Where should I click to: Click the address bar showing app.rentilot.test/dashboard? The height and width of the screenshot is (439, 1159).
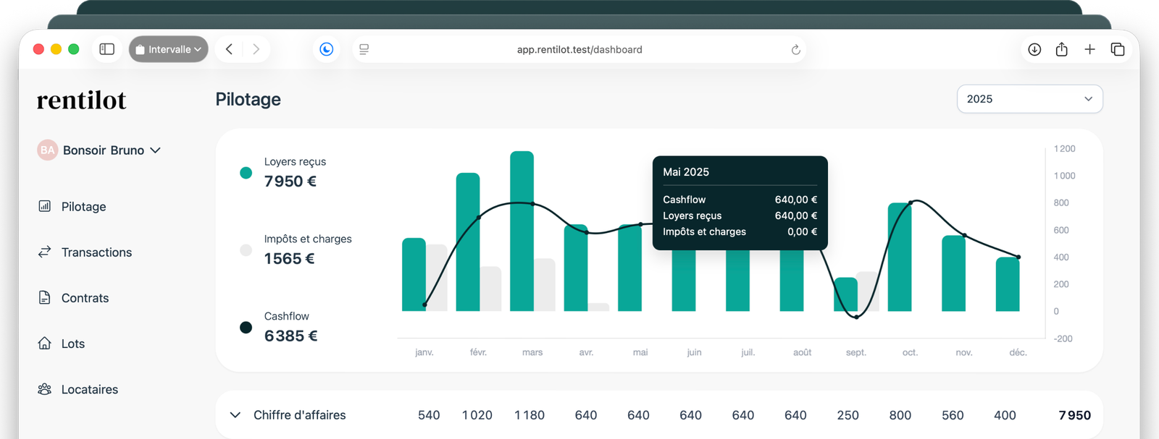579,49
